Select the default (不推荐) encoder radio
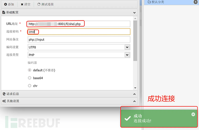199x130 pixels. tap(30, 70)
